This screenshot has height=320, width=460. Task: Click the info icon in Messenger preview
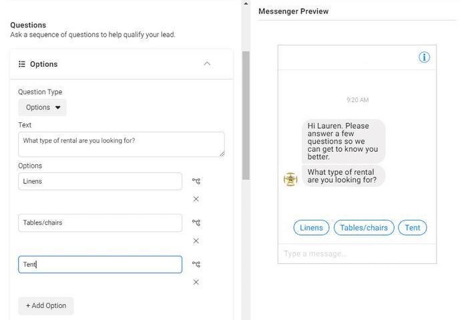tap(424, 57)
